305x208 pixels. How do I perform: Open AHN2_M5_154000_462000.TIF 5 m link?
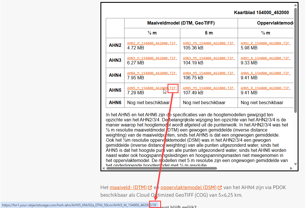[x=208, y=43]
